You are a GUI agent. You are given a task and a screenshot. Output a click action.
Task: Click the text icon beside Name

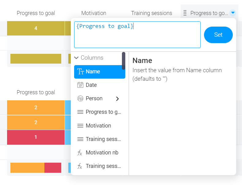tap(81, 72)
